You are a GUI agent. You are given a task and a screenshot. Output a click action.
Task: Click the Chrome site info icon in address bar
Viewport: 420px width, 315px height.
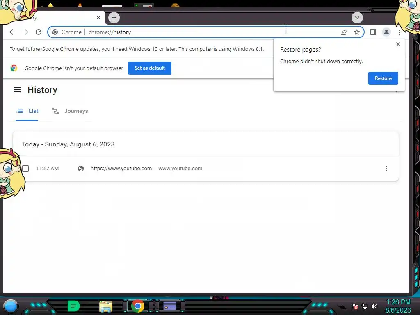[55, 32]
